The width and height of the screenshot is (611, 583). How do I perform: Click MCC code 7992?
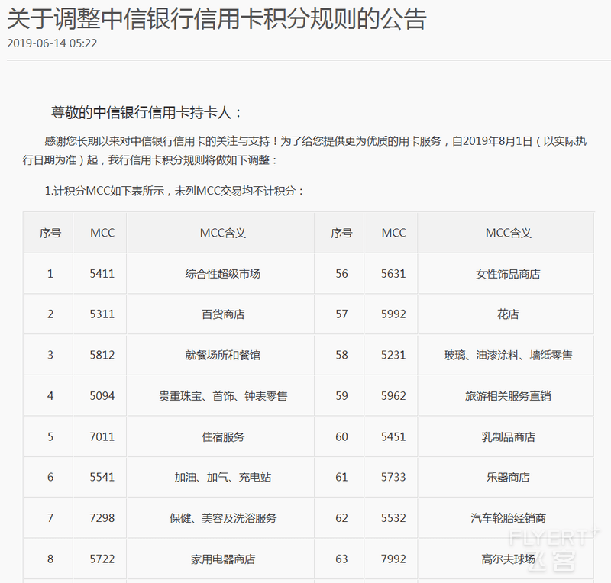tap(393, 559)
